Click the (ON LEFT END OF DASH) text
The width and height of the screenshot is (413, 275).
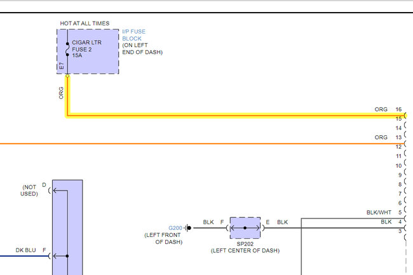click(142, 49)
